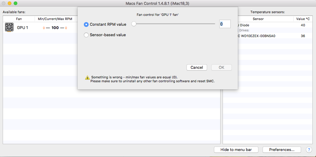
Task: Click the Fan column header
Action: click(x=19, y=19)
